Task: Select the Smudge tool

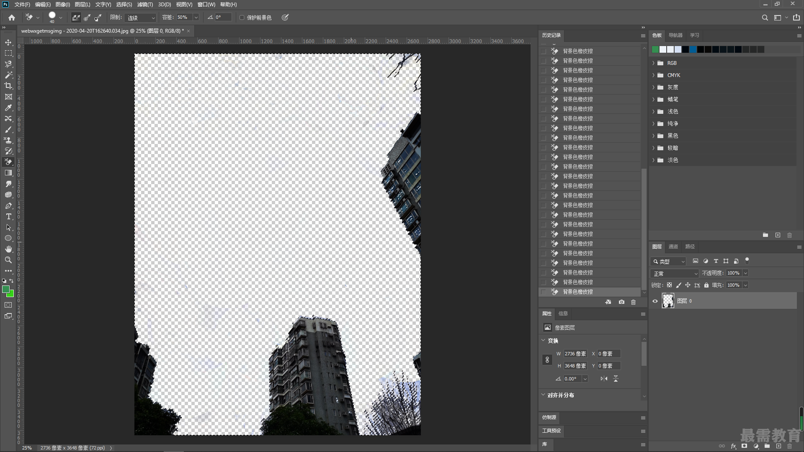Action: click(x=8, y=184)
